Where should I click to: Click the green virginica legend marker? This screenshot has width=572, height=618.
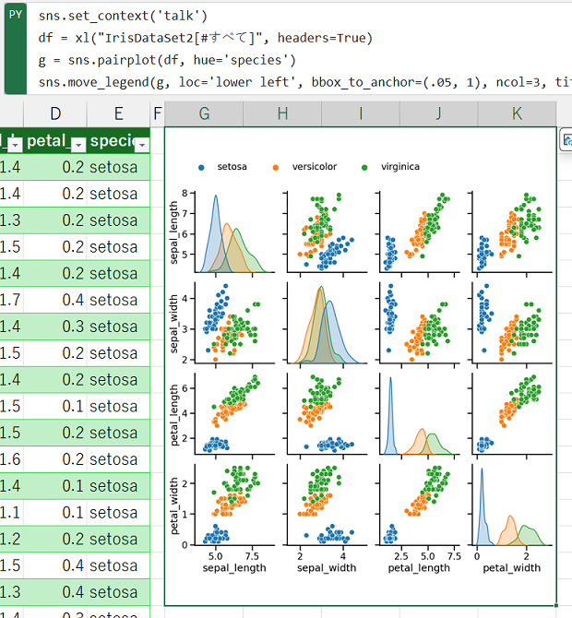364,168
